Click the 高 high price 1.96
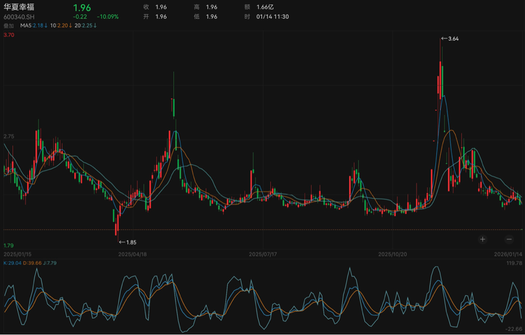525x335 pixels. [x=206, y=7]
